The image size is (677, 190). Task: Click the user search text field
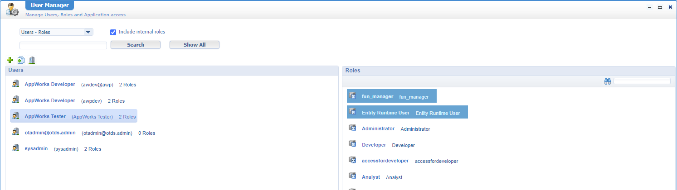coord(63,45)
